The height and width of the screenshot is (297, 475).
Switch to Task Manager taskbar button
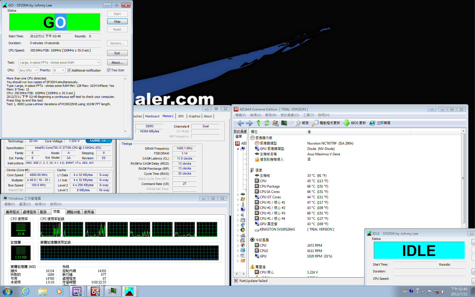pyautogui.click(x=113, y=291)
